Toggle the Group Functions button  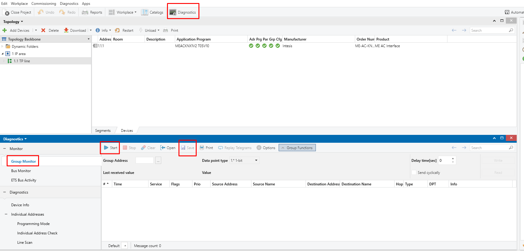[x=297, y=148]
